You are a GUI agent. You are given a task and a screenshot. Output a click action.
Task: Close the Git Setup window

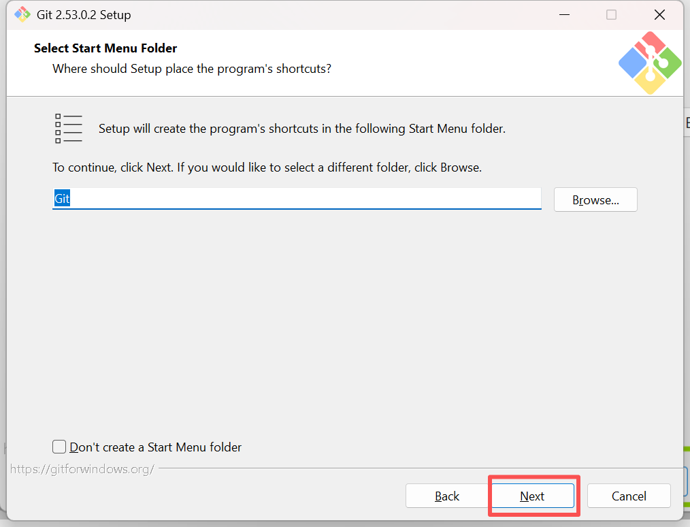pos(659,14)
